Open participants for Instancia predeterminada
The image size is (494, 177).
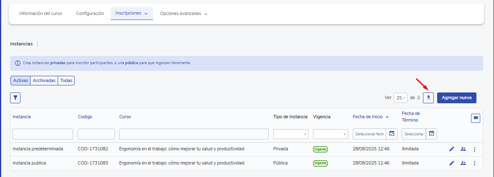(463, 149)
